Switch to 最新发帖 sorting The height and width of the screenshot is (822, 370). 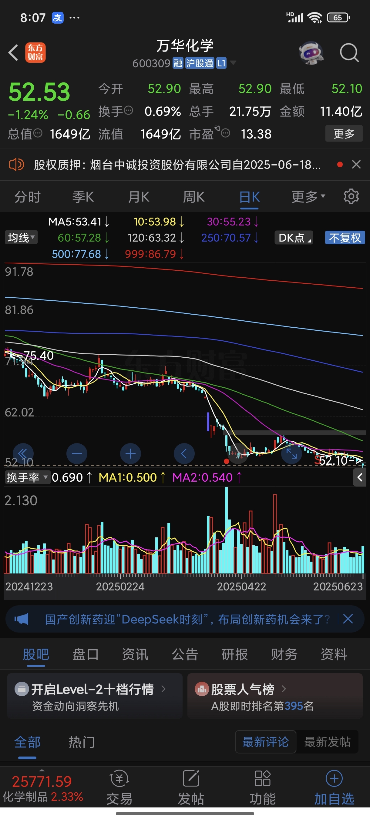click(327, 742)
